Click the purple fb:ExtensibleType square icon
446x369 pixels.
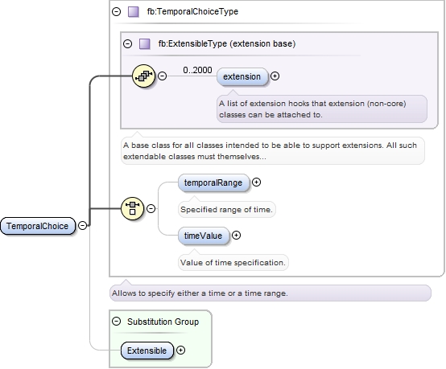(x=144, y=44)
